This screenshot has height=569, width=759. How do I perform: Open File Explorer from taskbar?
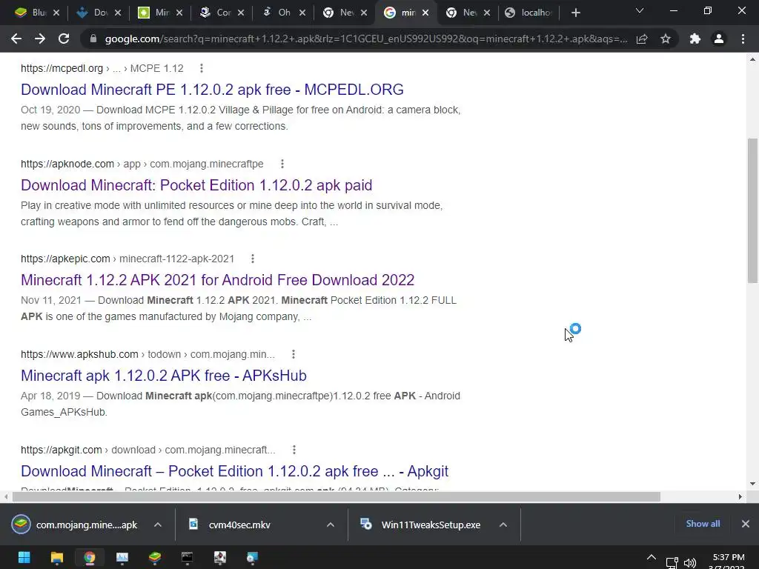(56, 557)
